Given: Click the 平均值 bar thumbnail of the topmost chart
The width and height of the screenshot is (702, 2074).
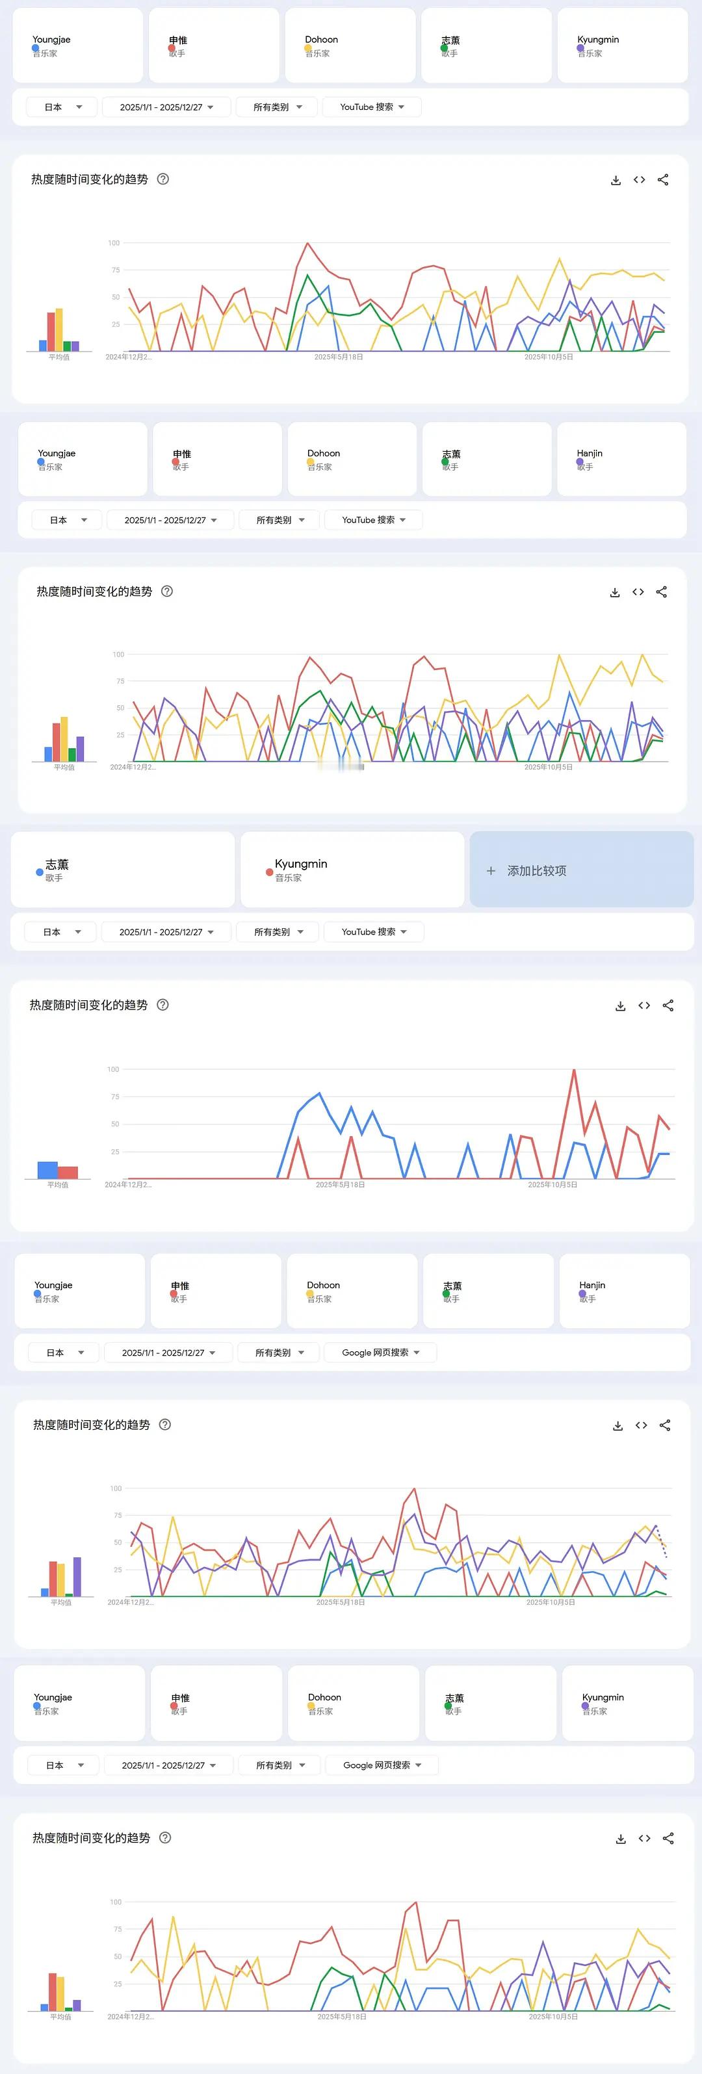Looking at the screenshot, I should (x=58, y=331).
